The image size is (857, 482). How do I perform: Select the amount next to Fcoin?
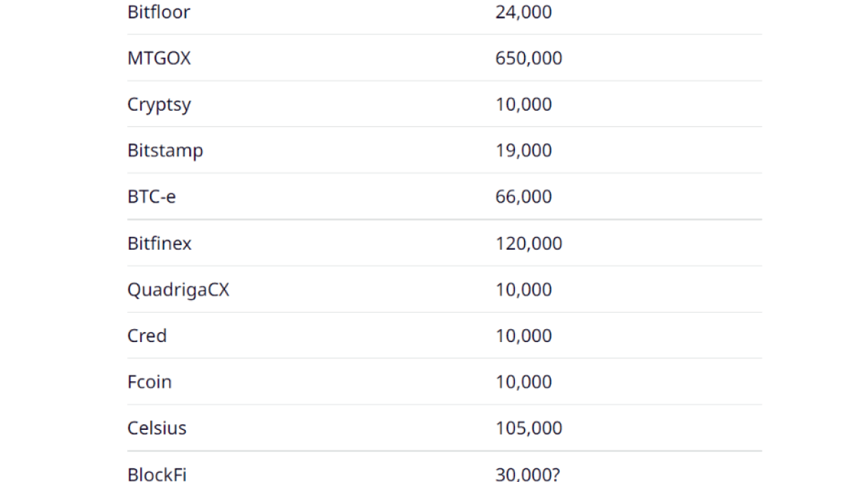[x=523, y=382]
